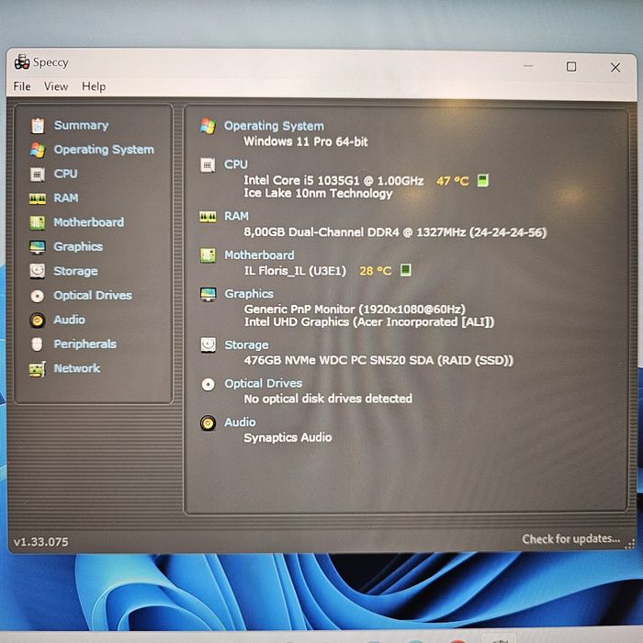The width and height of the screenshot is (643, 643).
Task: Click the Network card icon in sidebar
Action: coord(38,369)
